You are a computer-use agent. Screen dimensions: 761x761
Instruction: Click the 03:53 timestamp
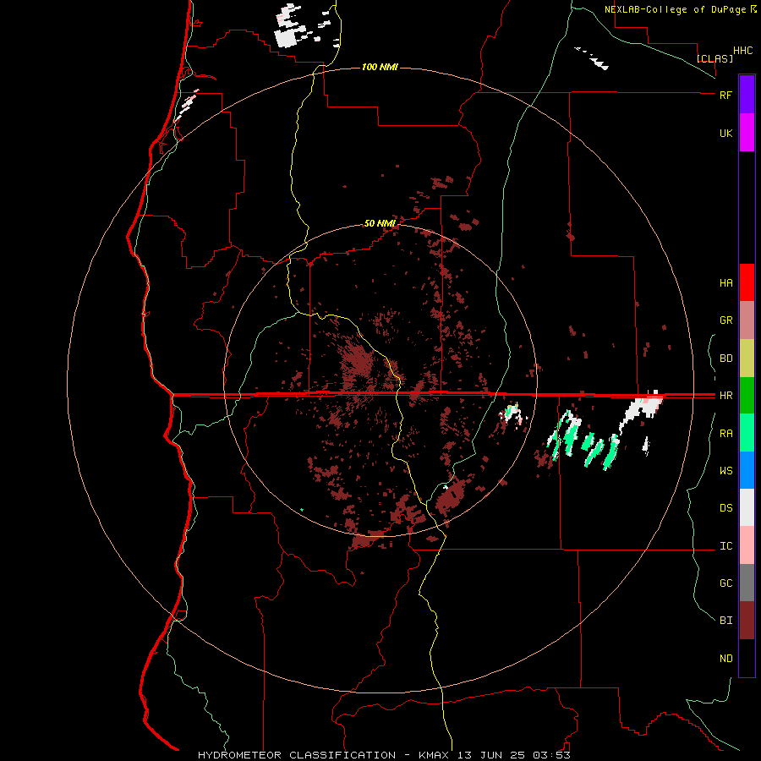pos(552,755)
